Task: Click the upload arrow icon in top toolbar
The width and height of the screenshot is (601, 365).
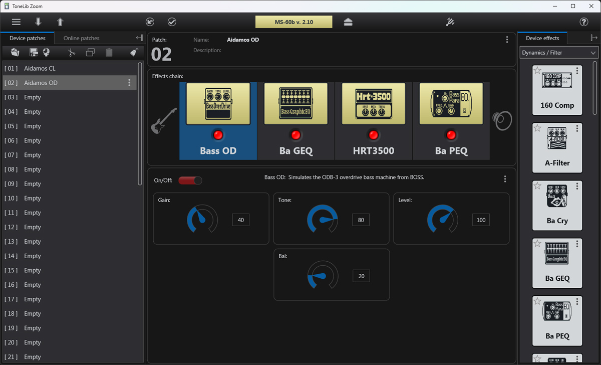Action: pos(60,22)
